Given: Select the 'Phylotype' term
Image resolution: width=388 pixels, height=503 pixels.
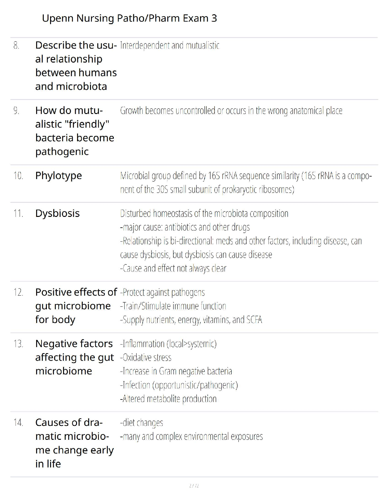Looking at the screenshot, I should click(x=59, y=176).
